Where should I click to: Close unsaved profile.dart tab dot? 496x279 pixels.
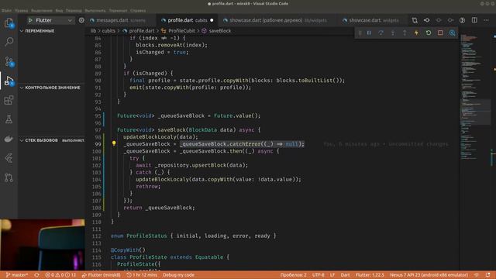pos(212,20)
